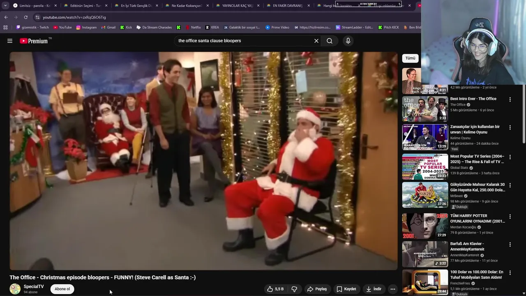The image size is (526, 296).
Task: Switch to Editörün Seçimi tab
Action: [85, 6]
